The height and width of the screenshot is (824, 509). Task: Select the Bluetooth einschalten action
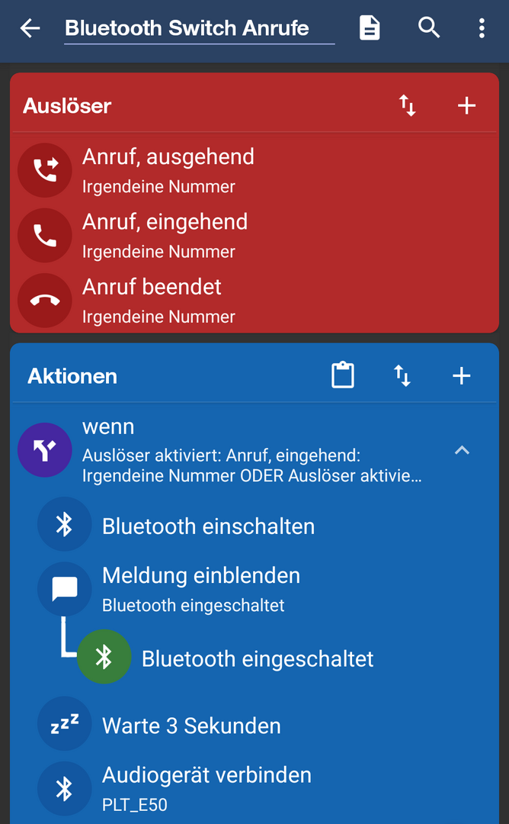(208, 526)
